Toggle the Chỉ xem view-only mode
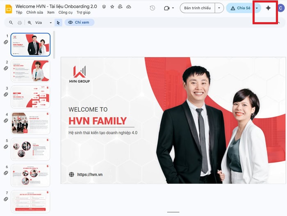The height and width of the screenshot is (216, 287). click(80, 22)
